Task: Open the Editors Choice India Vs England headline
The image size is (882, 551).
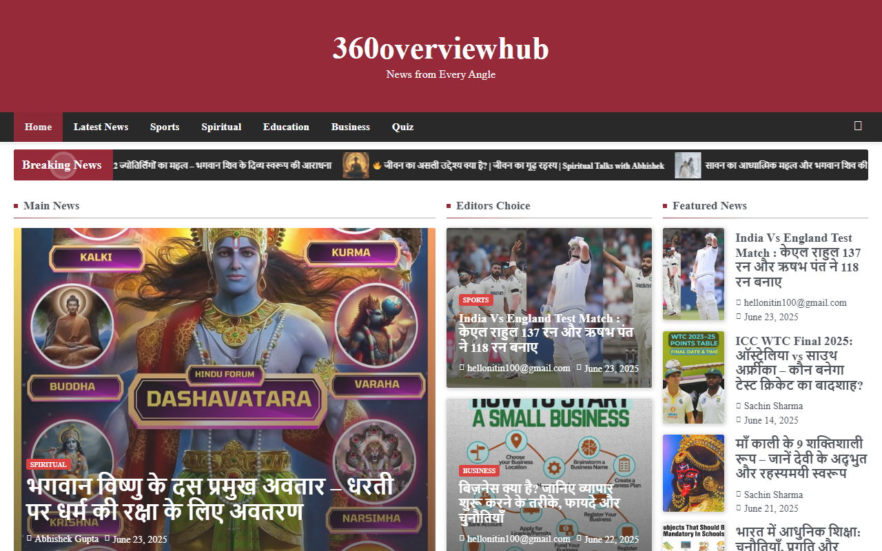Action: point(546,333)
